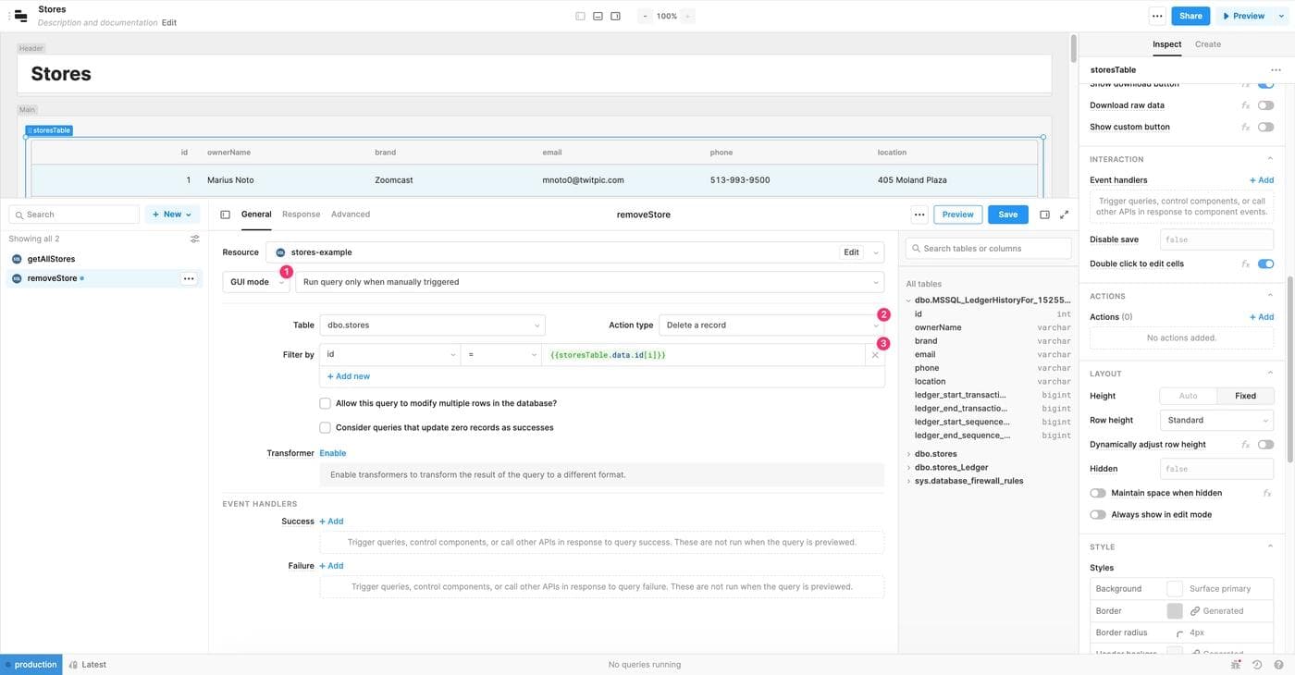Open the help icon in status bar

(1278, 664)
